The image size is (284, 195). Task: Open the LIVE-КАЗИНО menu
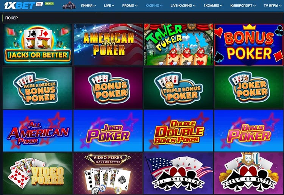183,6
